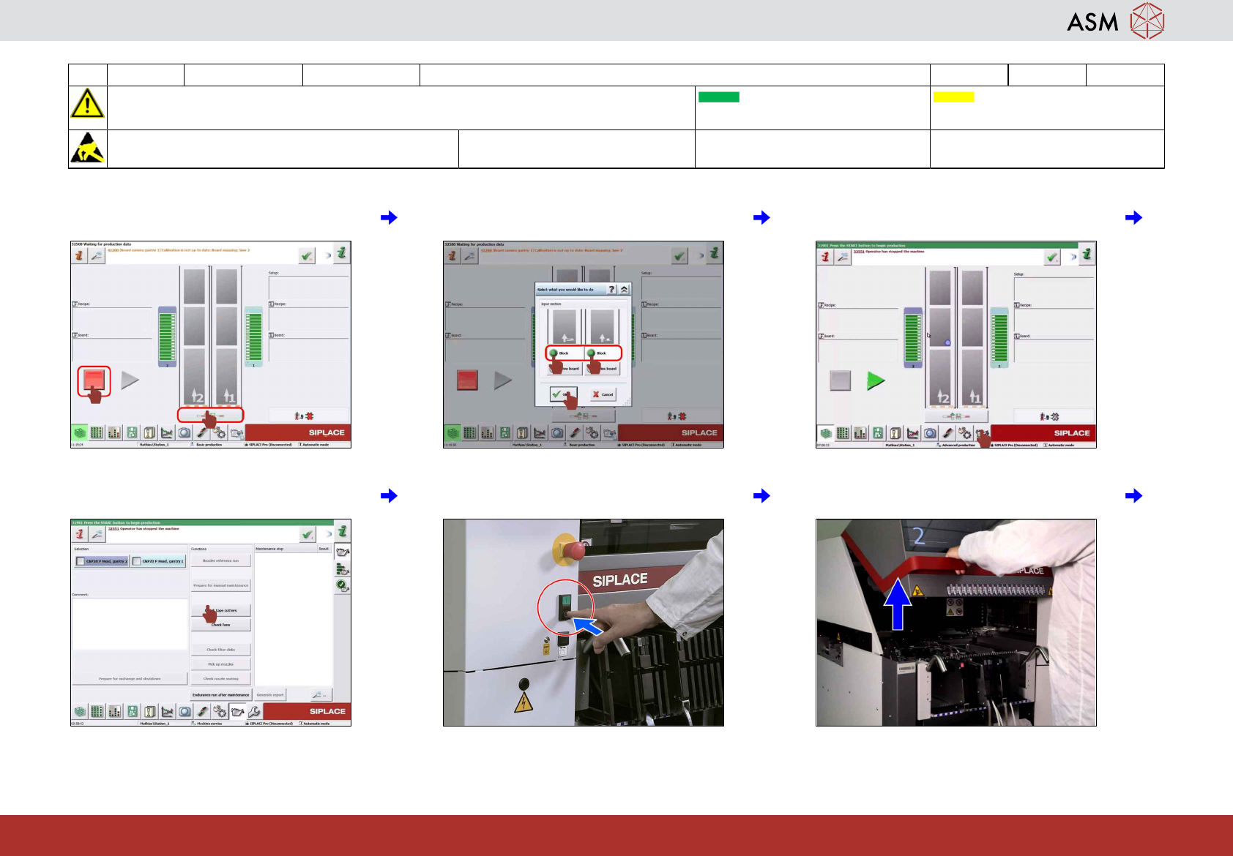This screenshot has height=856, width=1233.
Task: Click Prepare for exchange and shutdown
Action: tap(130, 679)
